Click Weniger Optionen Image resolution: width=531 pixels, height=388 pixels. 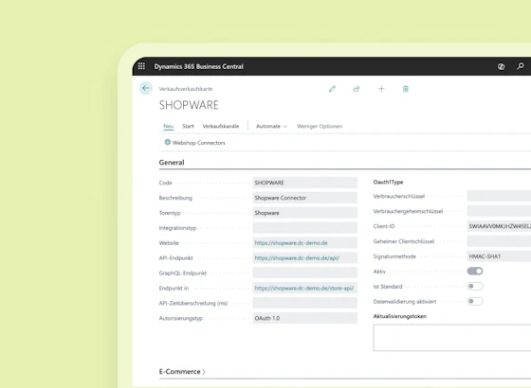pos(320,126)
